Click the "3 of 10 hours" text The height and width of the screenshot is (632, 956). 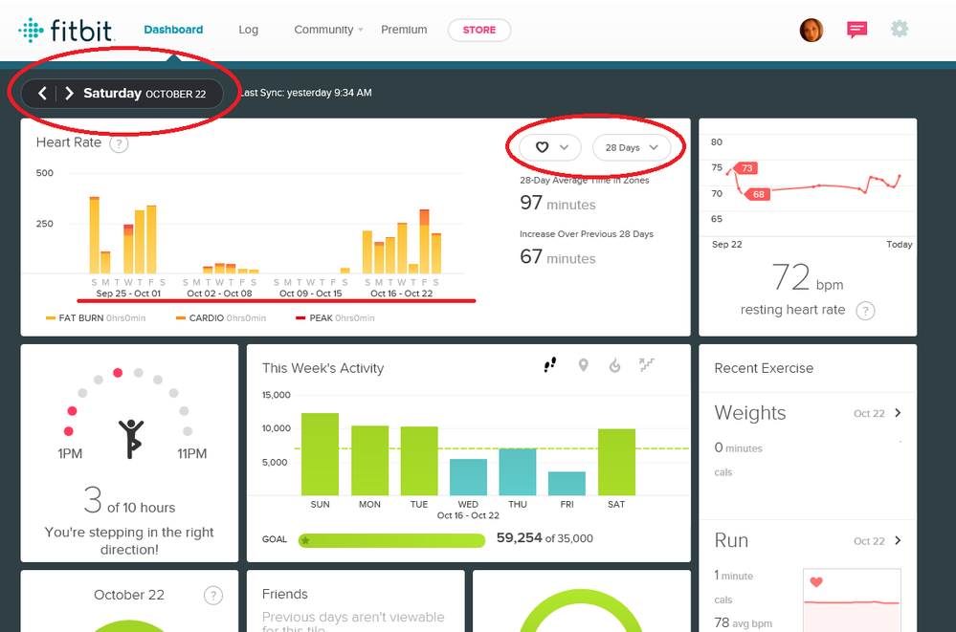(129, 501)
